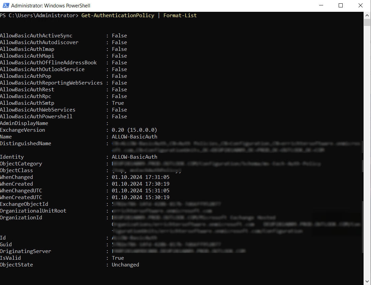Click the scrollbar up arrow

click(367, 15)
